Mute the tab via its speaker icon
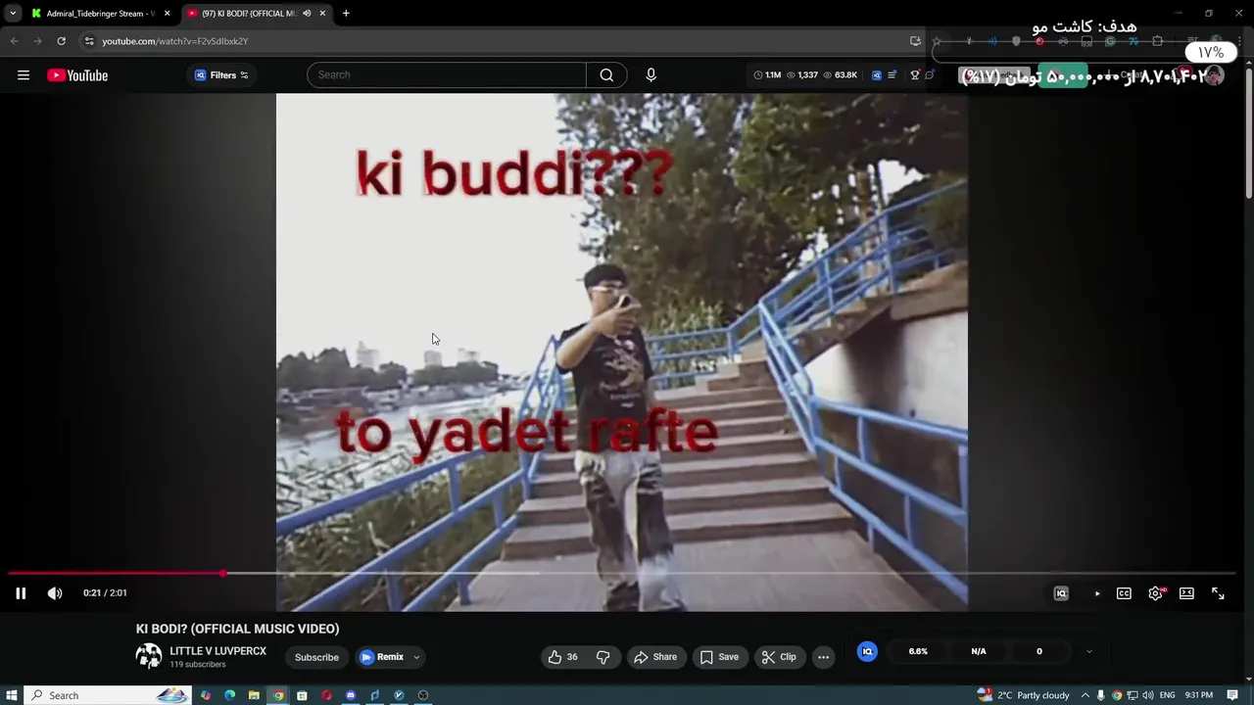The image size is (1254, 705). (x=307, y=14)
